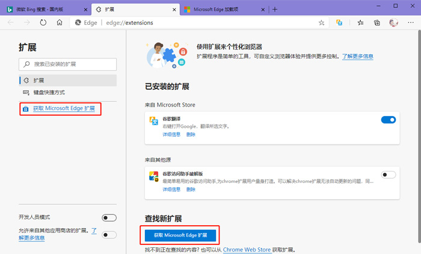This screenshot has height=254, width=421.
Task: Click the user profile avatar
Action: point(394,22)
